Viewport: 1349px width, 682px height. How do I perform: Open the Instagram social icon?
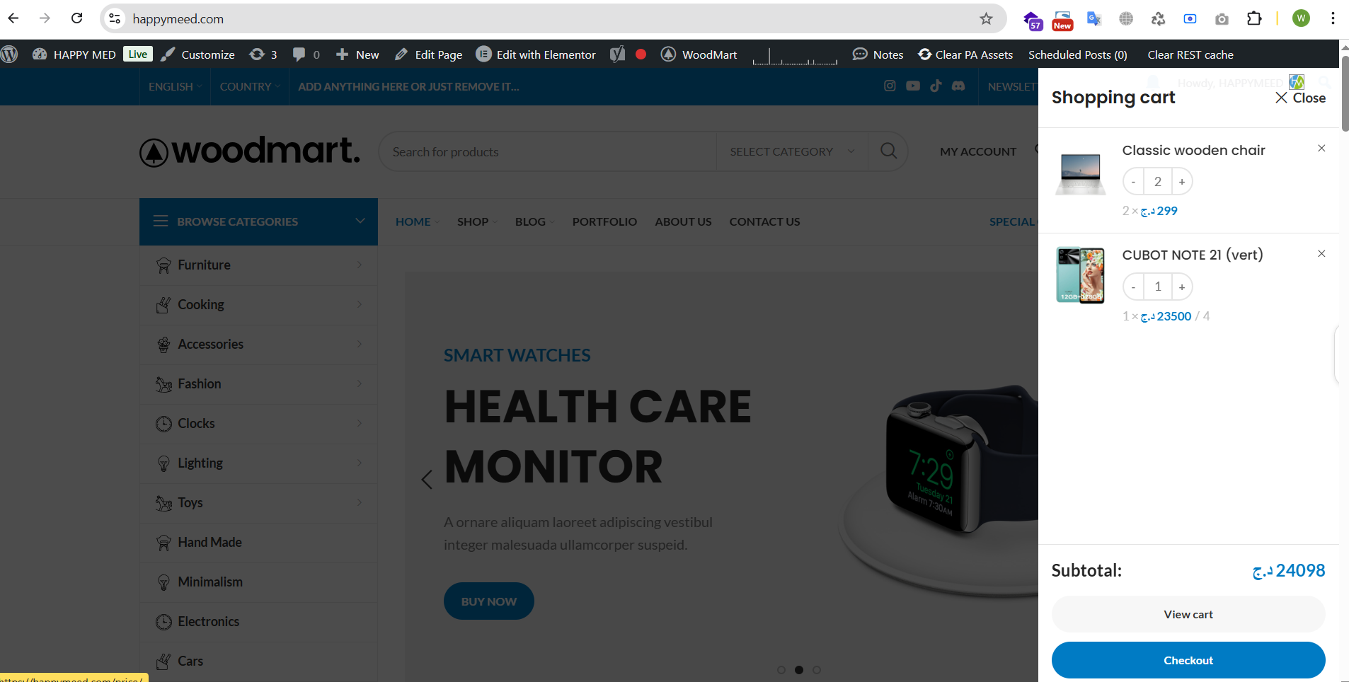[x=890, y=86]
